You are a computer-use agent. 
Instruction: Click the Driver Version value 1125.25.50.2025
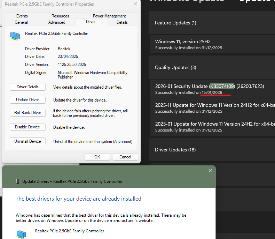(x=72, y=65)
